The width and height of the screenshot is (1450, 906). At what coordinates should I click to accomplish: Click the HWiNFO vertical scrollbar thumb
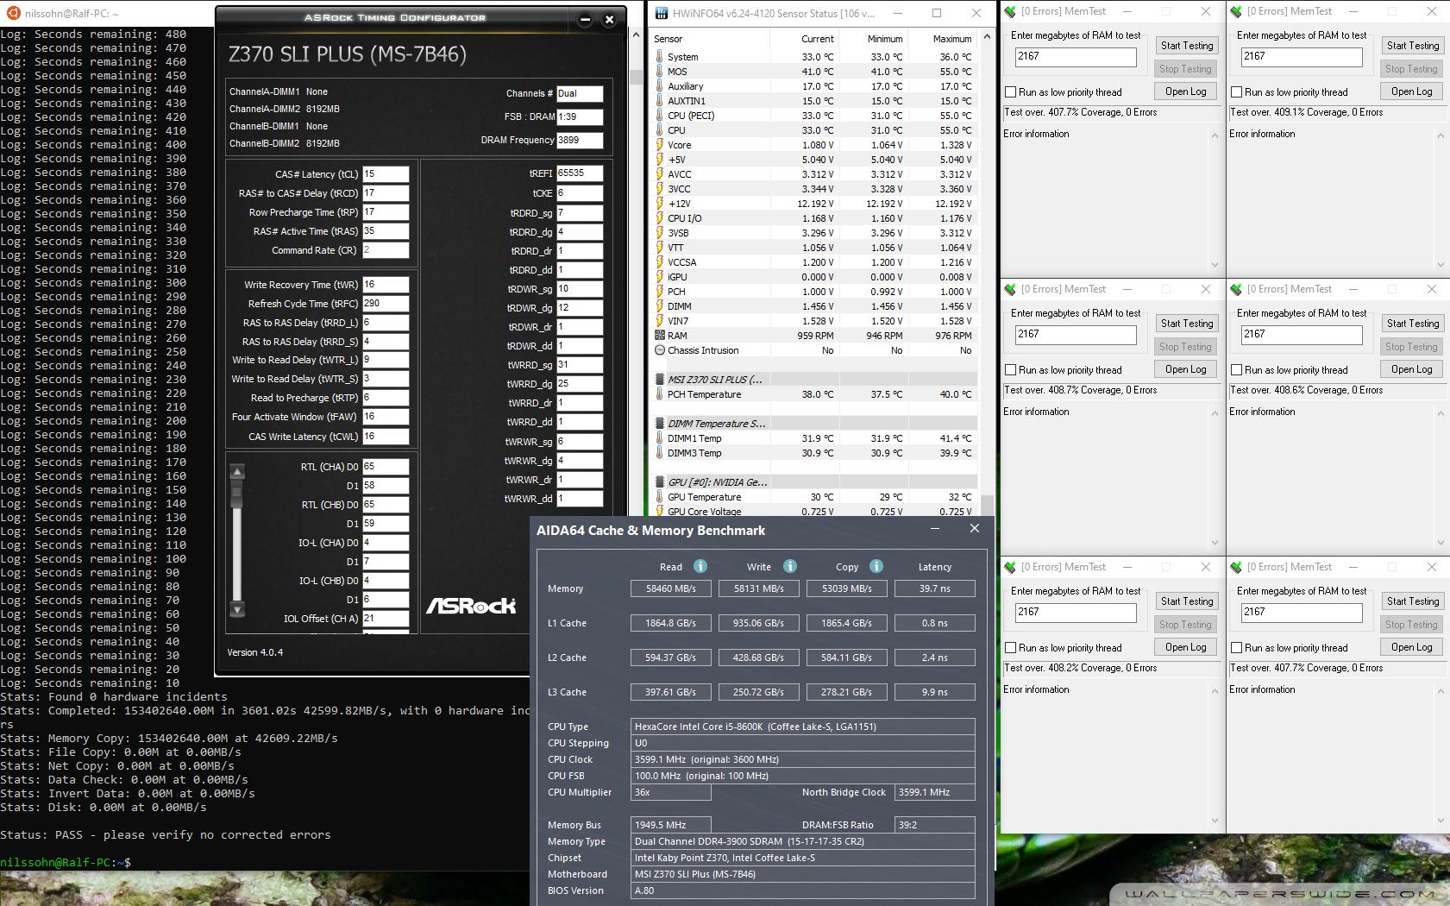(x=986, y=505)
